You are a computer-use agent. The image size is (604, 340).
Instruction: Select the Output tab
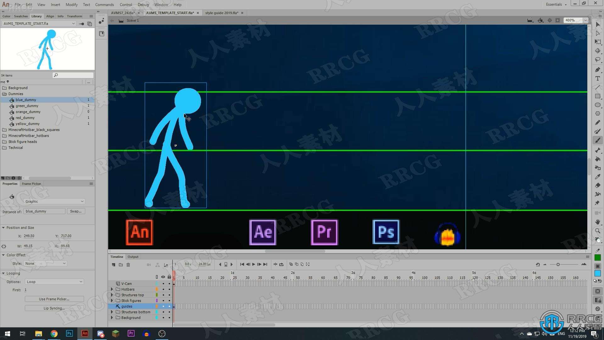pyautogui.click(x=132, y=257)
